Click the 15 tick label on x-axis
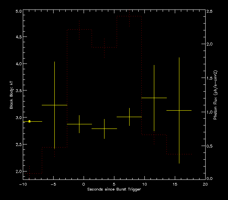This screenshot has width=228, height=200. [x=175, y=184]
